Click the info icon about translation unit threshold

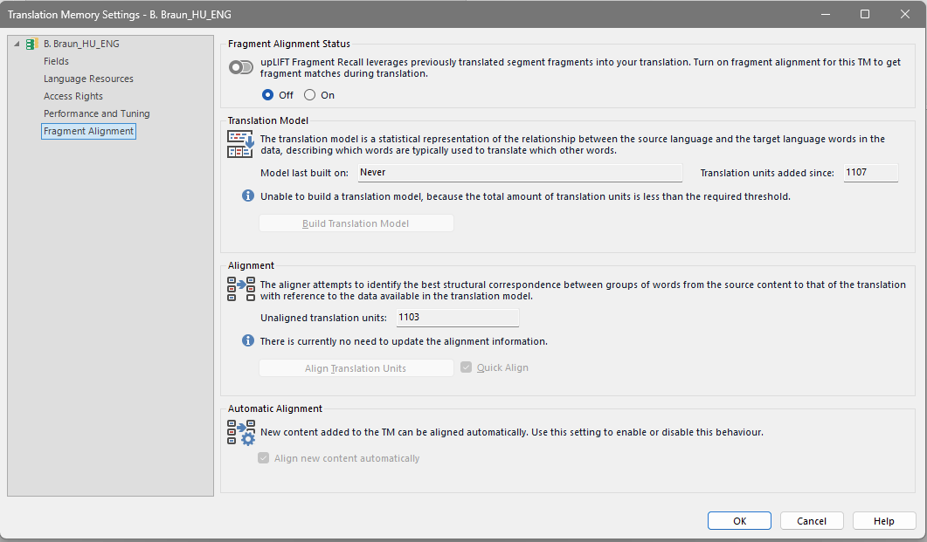click(x=247, y=196)
